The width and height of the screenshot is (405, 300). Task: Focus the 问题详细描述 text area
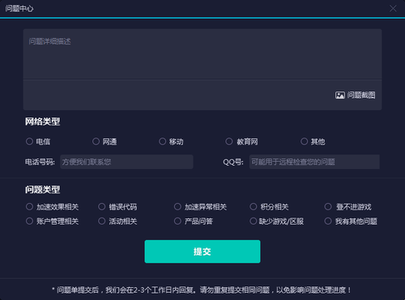[202, 54]
